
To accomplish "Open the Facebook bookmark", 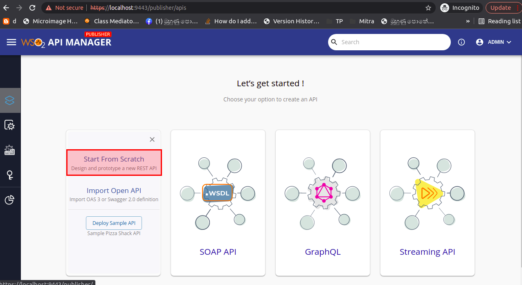I will click(x=172, y=21).
